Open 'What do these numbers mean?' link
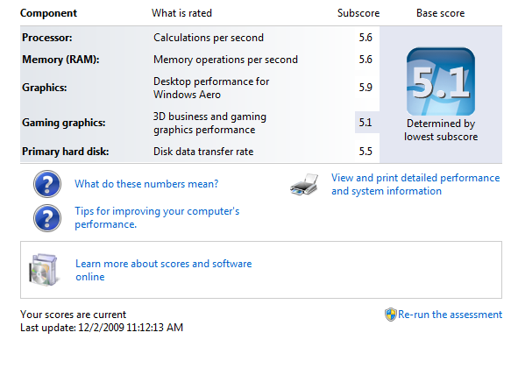The width and height of the screenshot is (511, 375). coord(146,184)
